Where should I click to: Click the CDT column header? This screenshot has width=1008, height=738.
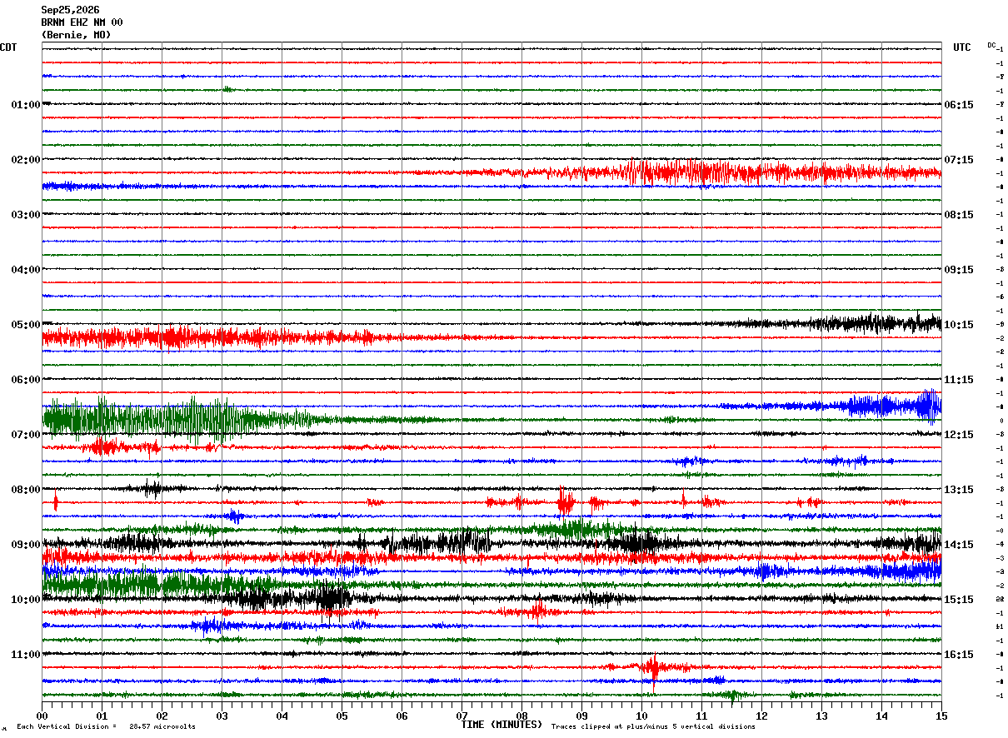click(x=8, y=47)
